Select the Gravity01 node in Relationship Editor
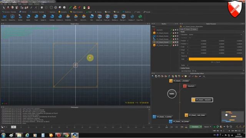The image size is (246, 138). (x=189, y=86)
